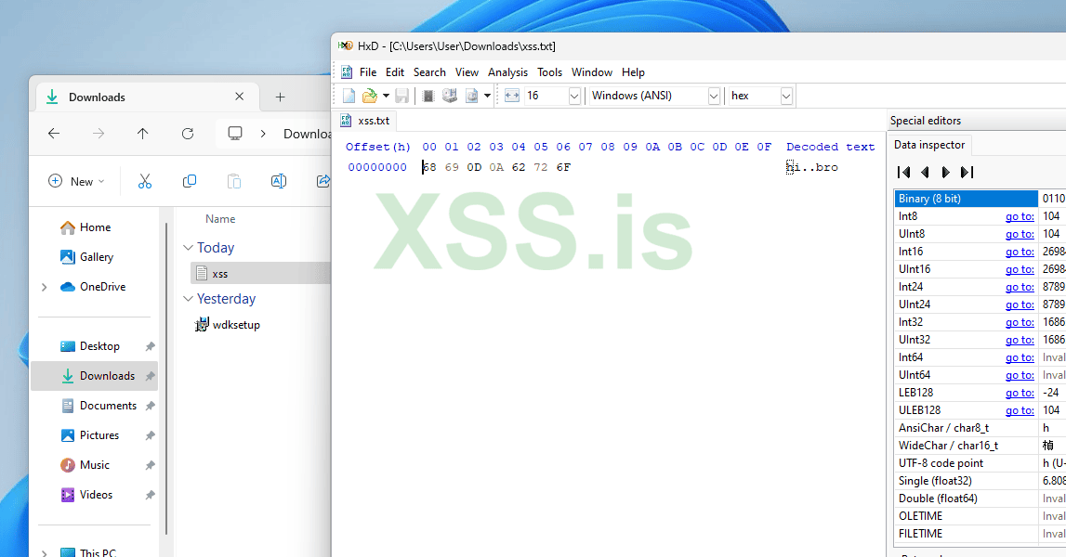Select the xss.txt document tab
The image size is (1066, 557).
point(366,121)
